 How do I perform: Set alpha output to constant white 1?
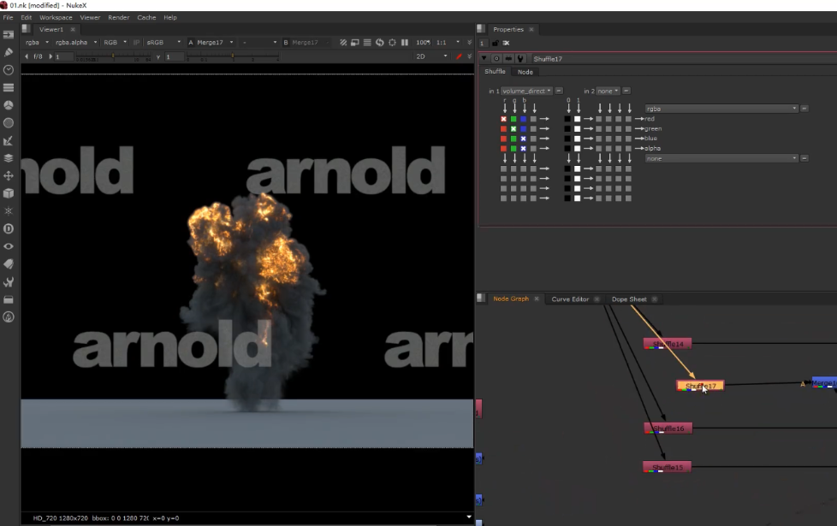[x=577, y=148]
